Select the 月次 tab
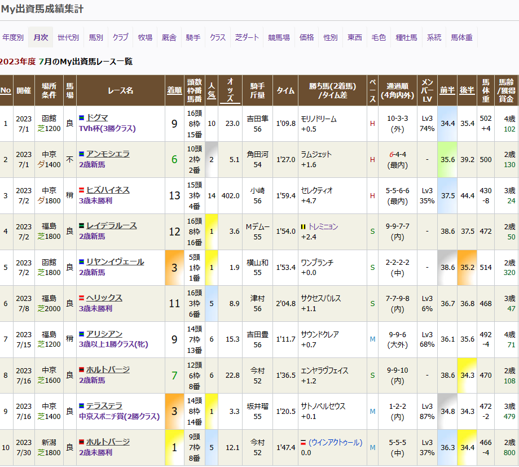Viewport: 519px width, 467px height. [41, 37]
